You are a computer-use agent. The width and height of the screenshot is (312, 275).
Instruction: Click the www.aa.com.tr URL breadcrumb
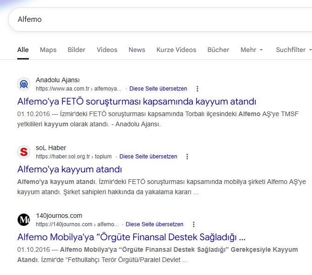79,89
